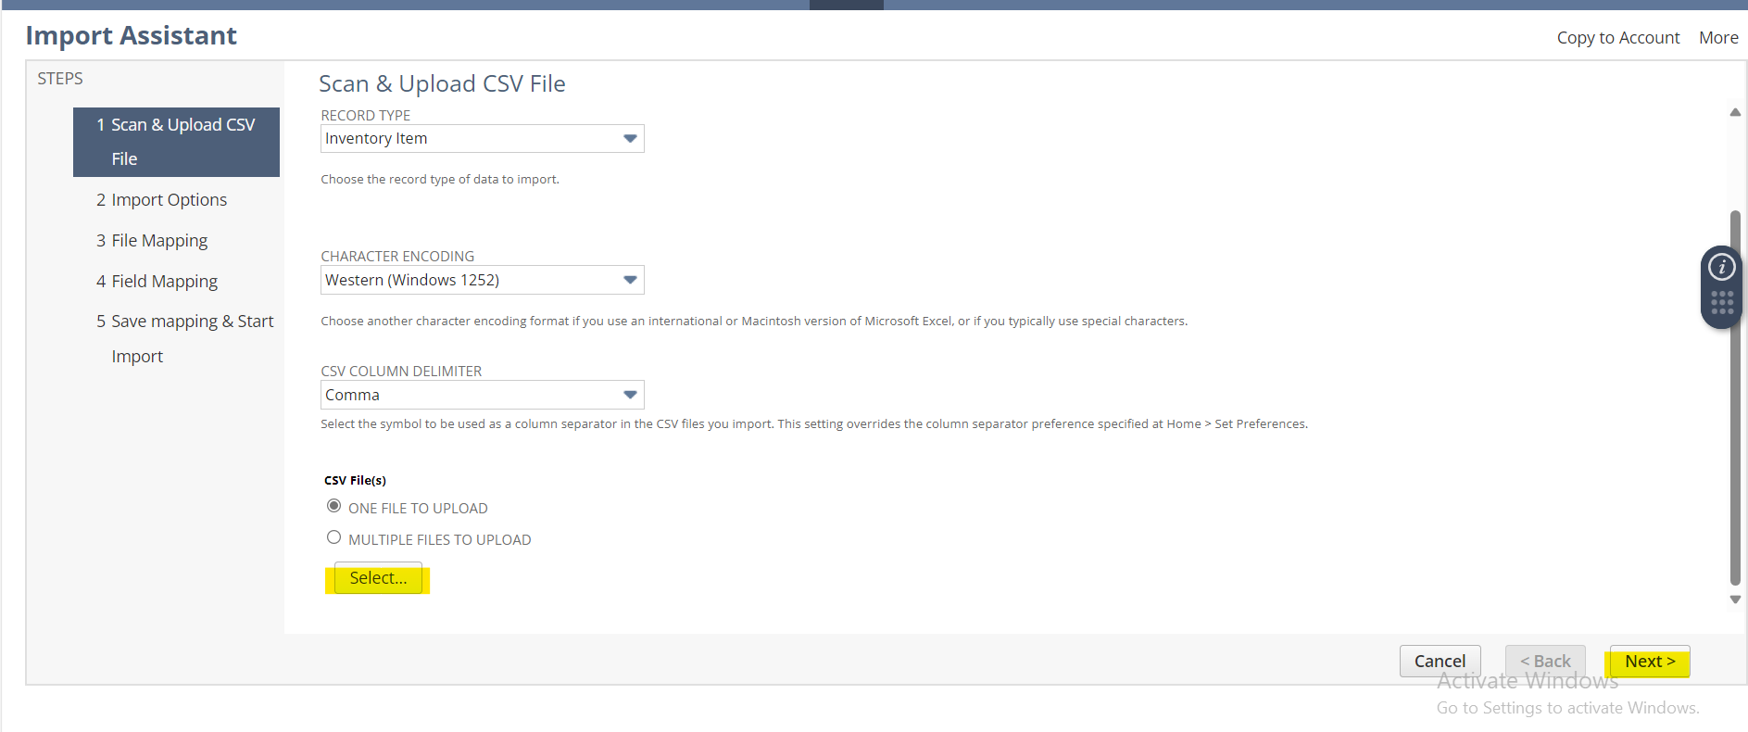1748x732 pixels.
Task: Click the RECORD TYPE field label
Action: pos(365,115)
